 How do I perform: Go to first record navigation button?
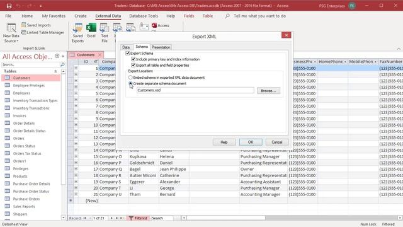point(84,218)
